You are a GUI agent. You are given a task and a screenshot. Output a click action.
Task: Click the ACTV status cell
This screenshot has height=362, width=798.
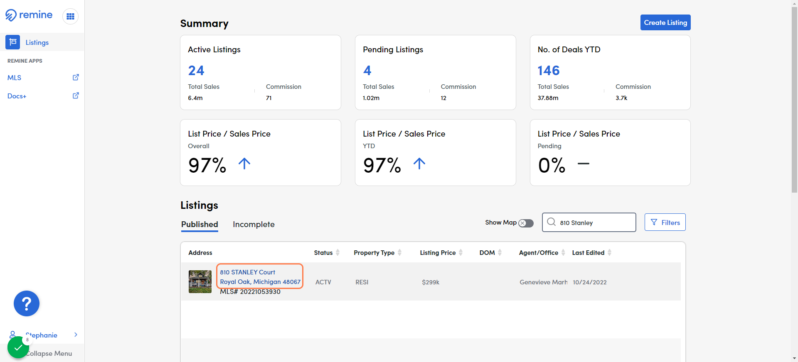323,282
